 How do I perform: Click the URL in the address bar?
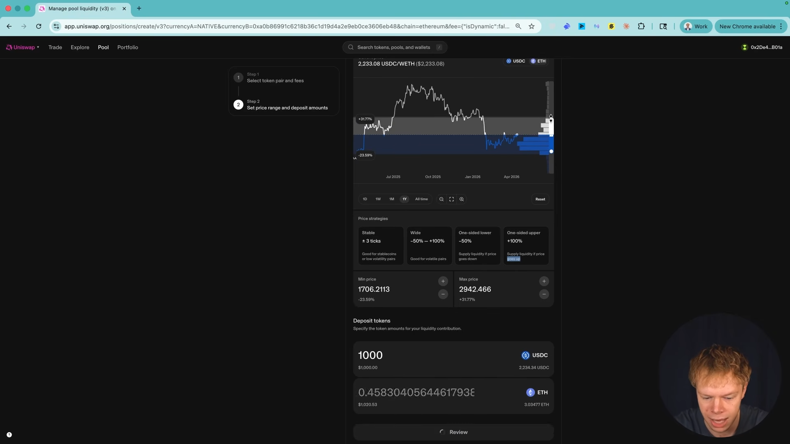(287, 26)
